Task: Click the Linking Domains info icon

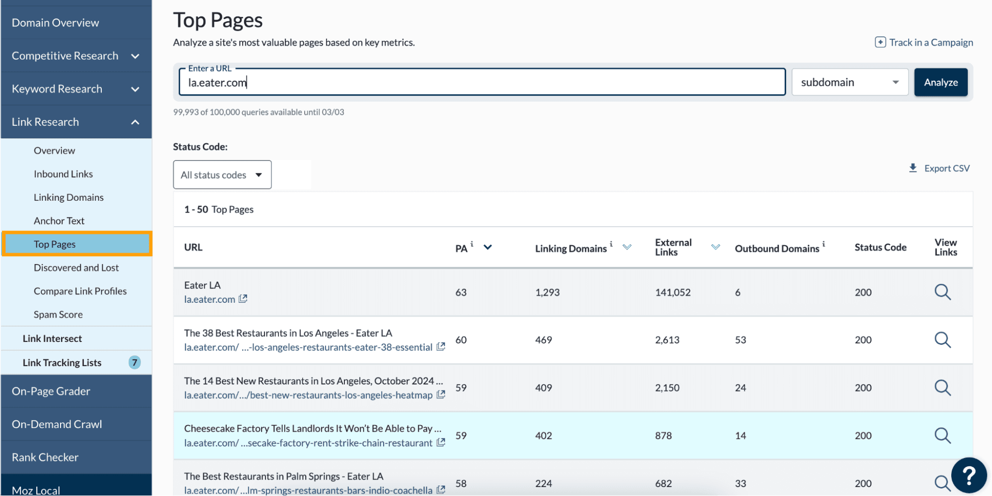Action: pos(611,244)
